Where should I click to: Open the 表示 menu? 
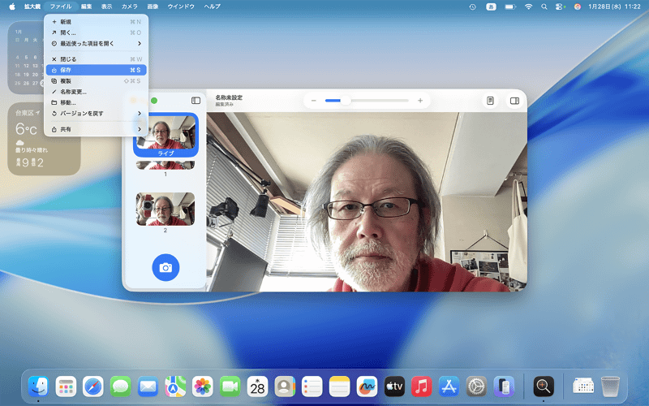click(107, 6)
